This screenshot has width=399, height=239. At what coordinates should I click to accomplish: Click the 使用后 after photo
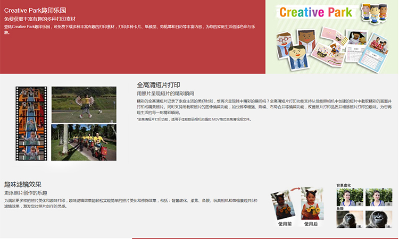click(x=312, y=204)
